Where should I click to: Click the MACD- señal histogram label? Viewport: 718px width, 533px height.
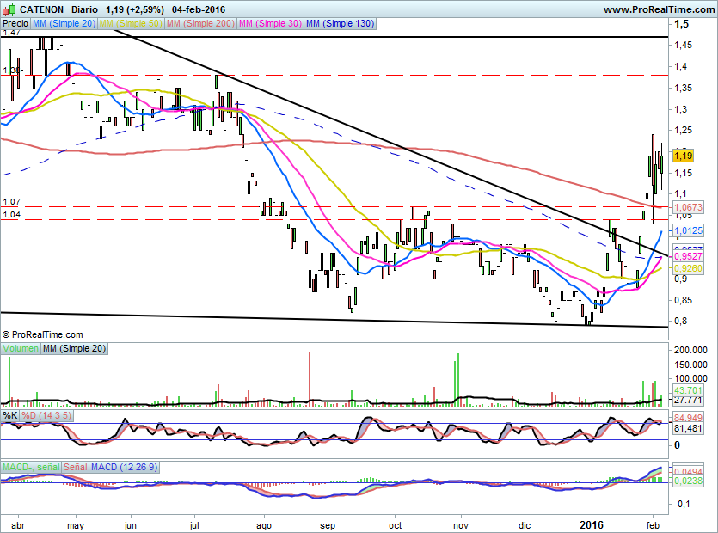(30, 467)
